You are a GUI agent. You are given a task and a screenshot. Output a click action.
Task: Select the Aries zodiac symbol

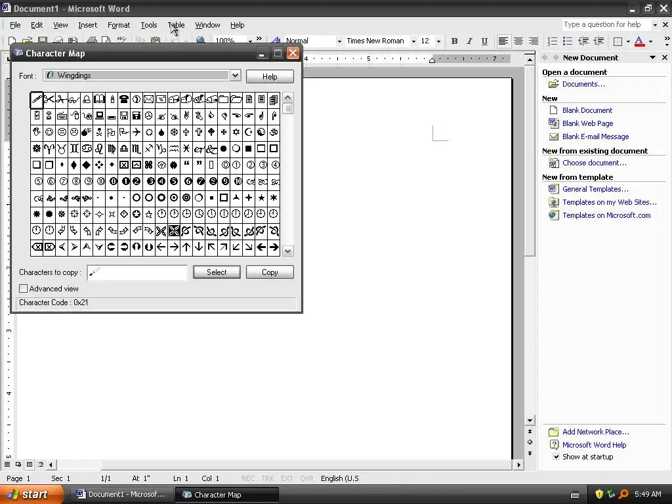(x=49, y=149)
